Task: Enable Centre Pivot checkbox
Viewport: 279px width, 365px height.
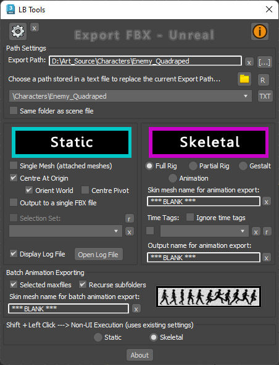Action: tap(85, 190)
